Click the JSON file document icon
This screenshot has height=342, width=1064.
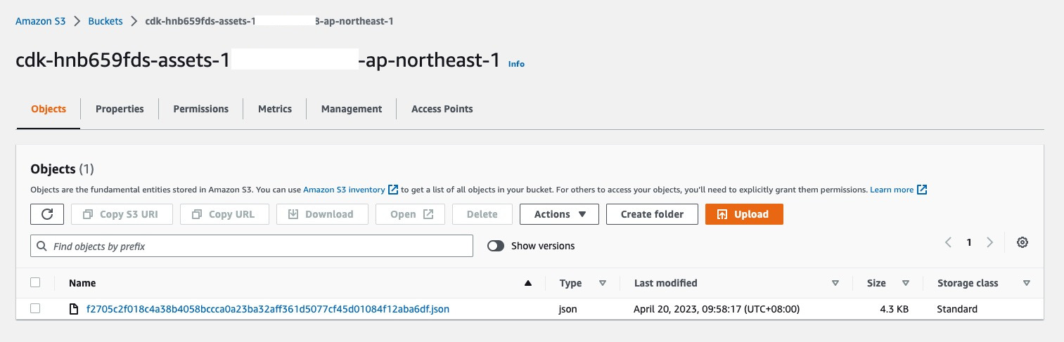pyautogui.click(x=73, y=309)
